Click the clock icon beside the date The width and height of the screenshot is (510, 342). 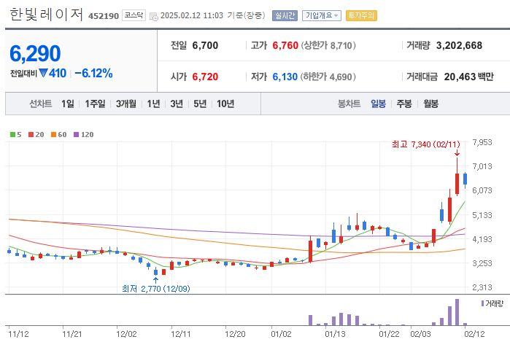[153, 16]
